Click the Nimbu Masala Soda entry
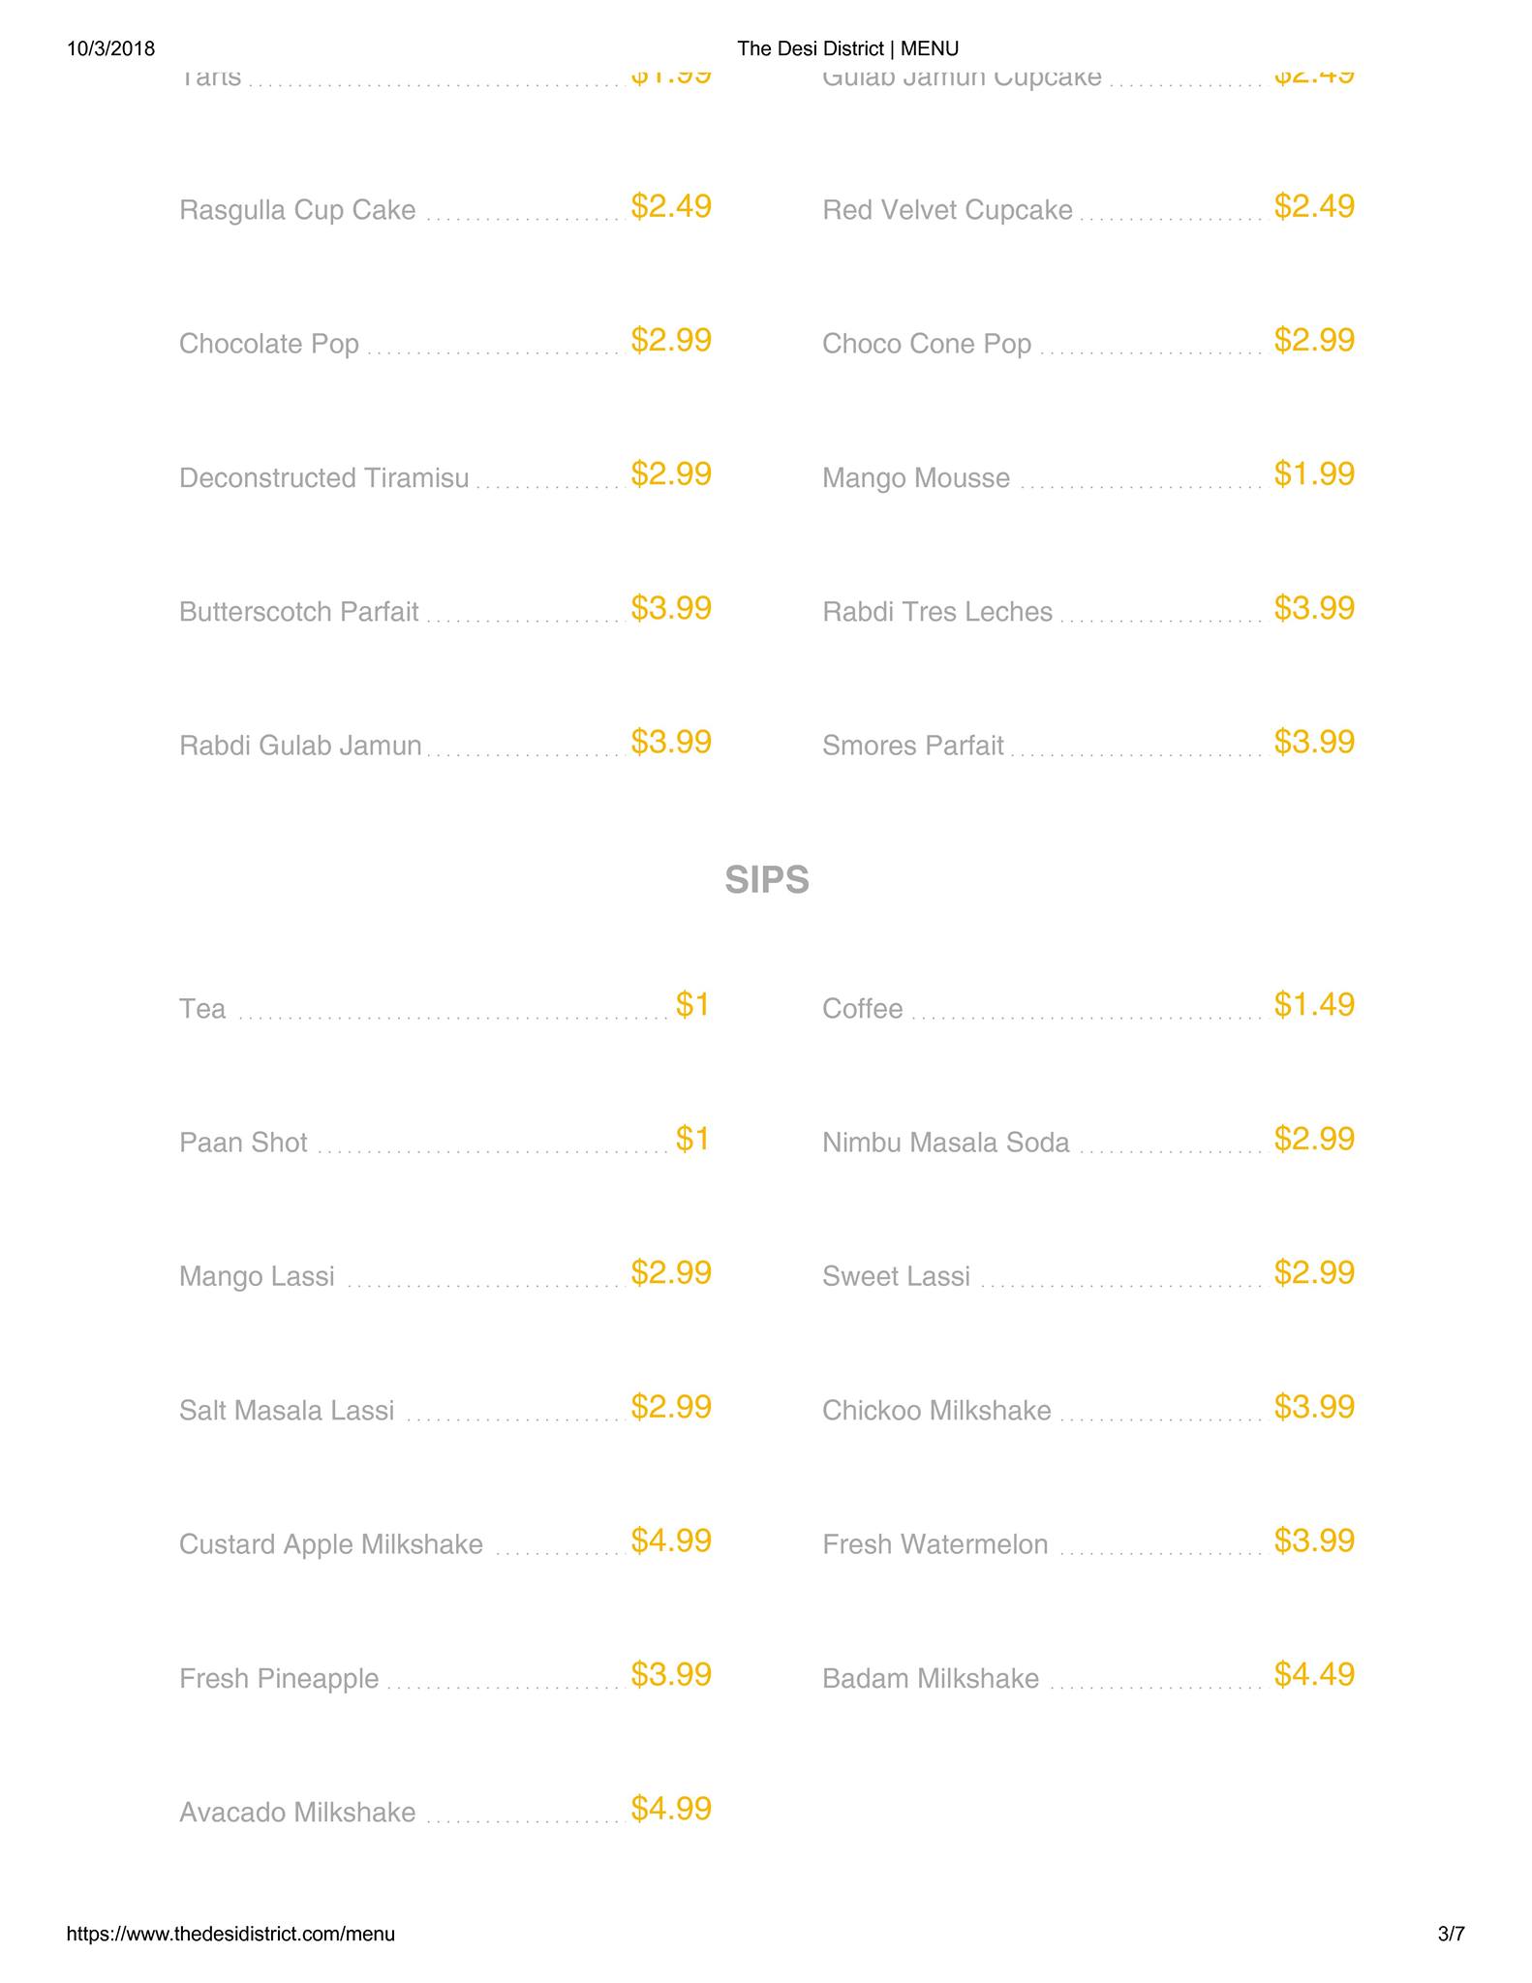This screenshot has width=1532, height=1983. coord(945,1143)
